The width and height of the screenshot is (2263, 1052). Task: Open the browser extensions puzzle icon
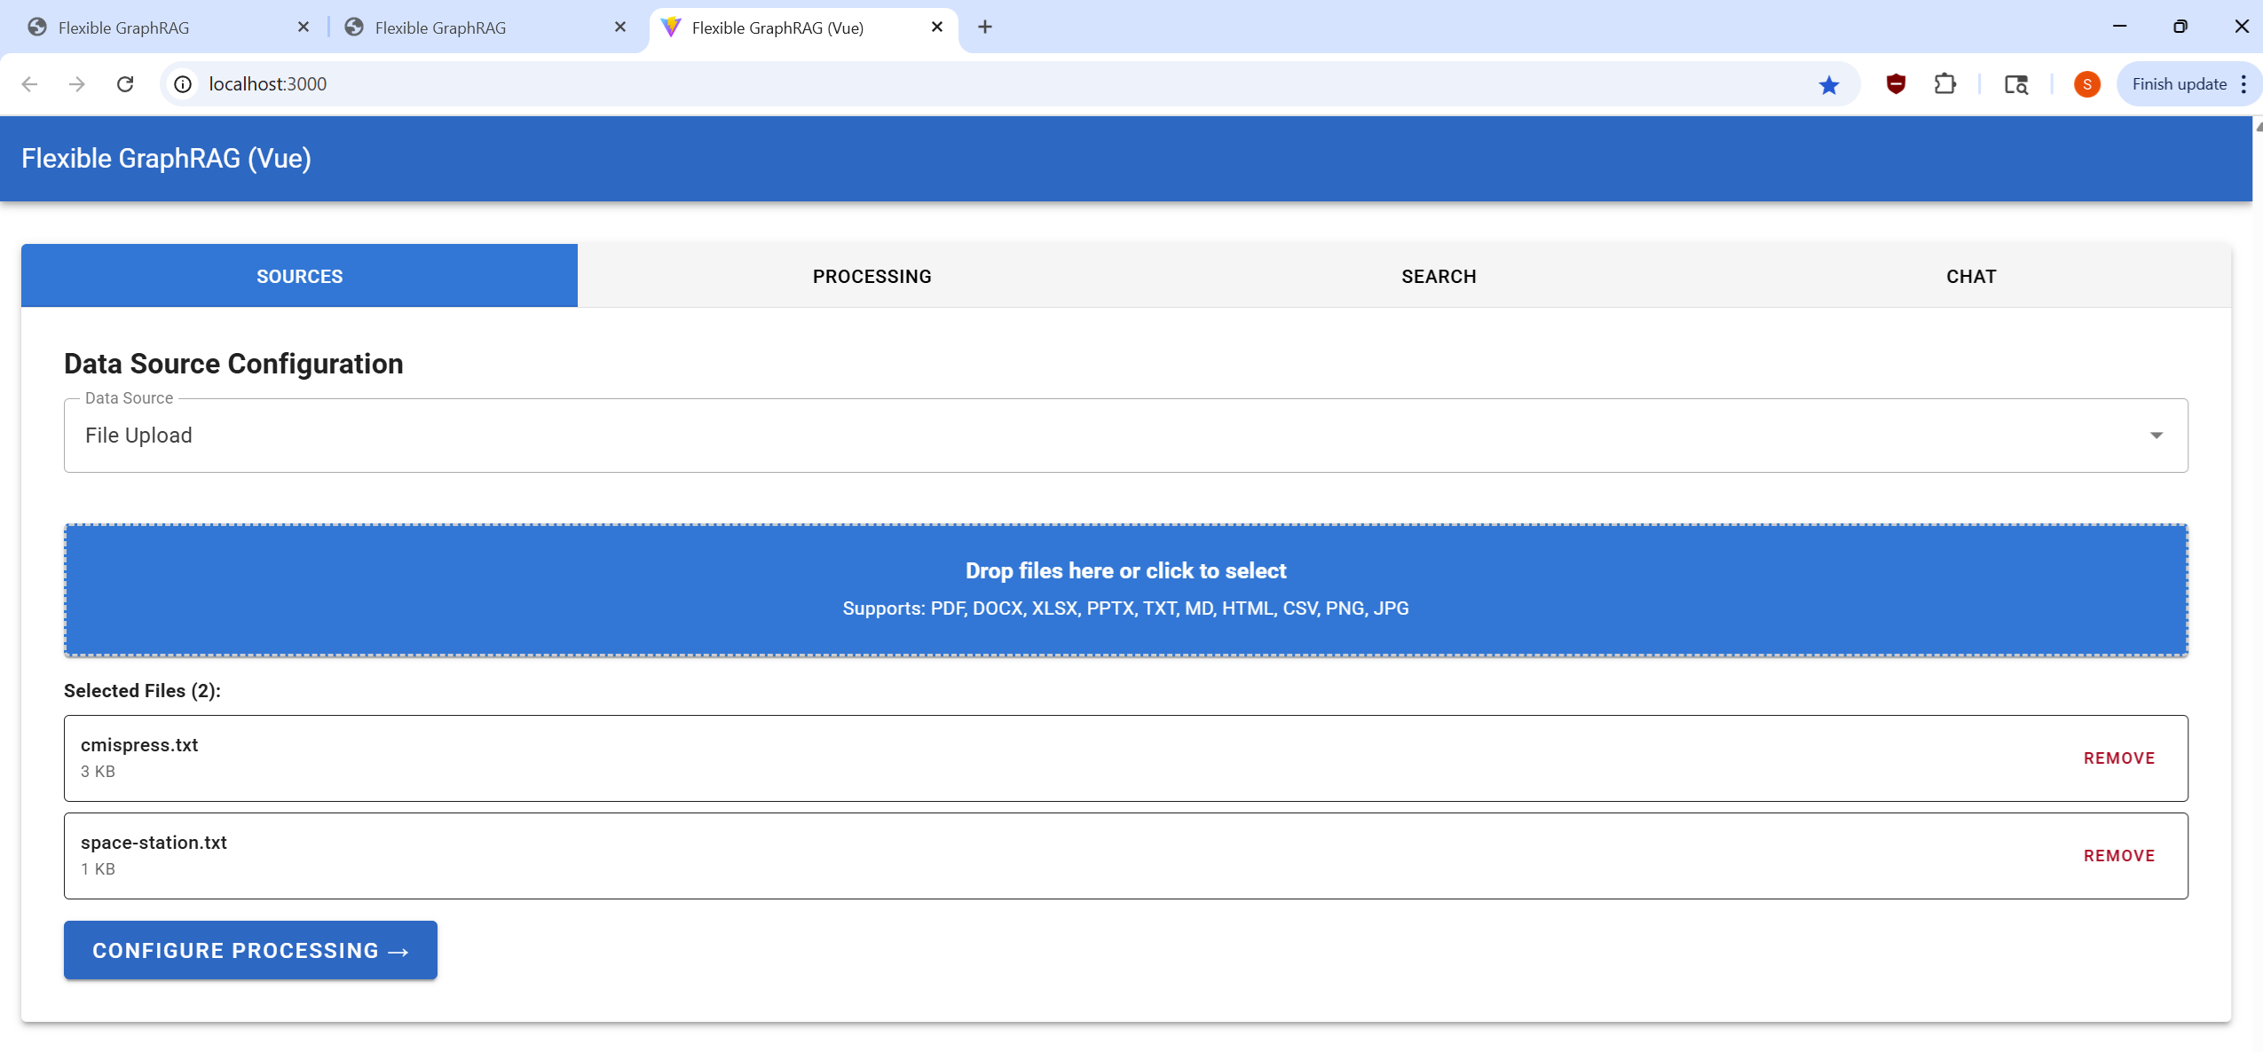click(1944, 84)
